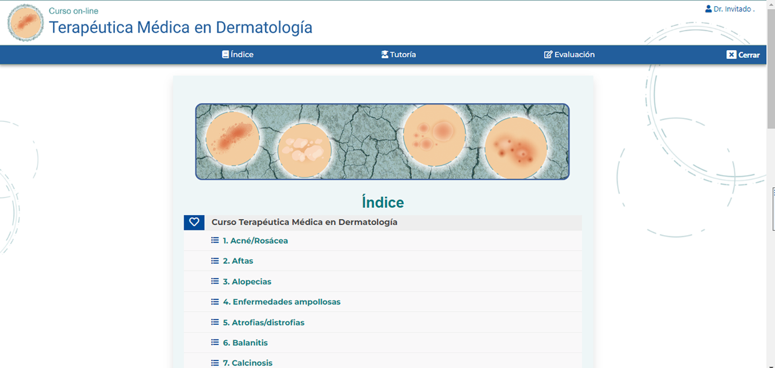
Task: Click list icon beside 6. Balanitis
Action: [x=215, y=342]
